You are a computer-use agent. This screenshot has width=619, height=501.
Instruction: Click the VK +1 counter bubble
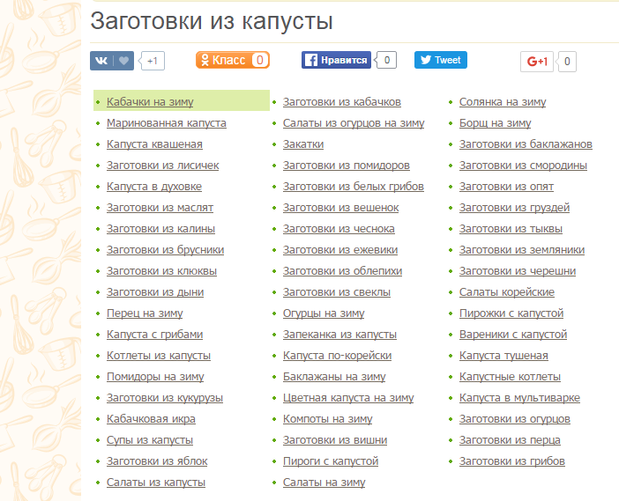coord(153,61)
